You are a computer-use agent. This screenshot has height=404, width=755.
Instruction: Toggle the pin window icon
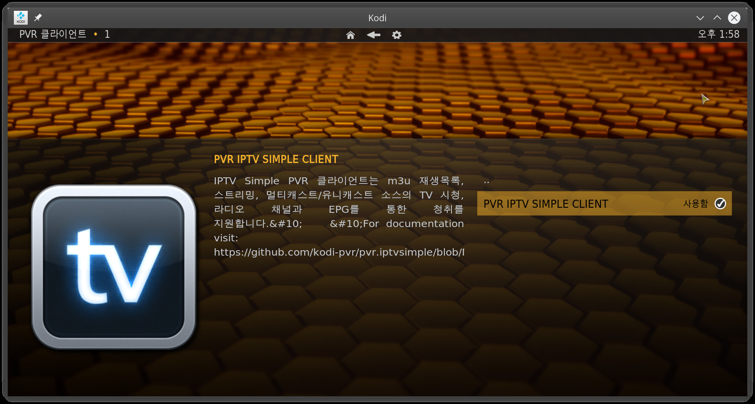pos(38,18)
